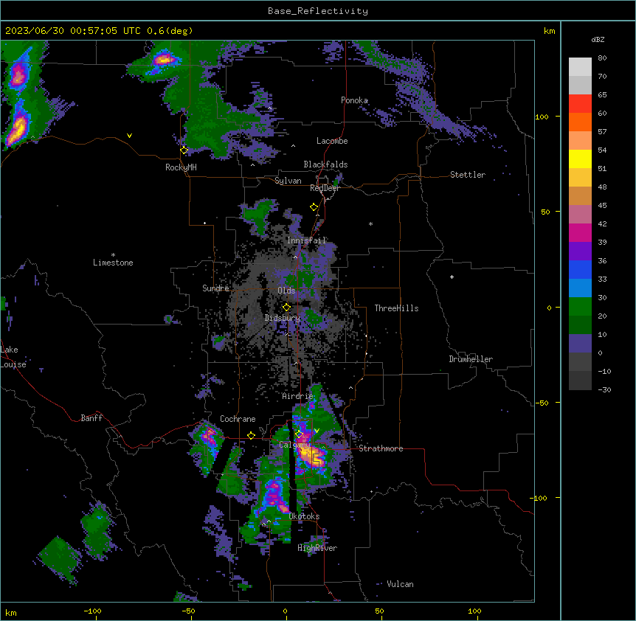
Task: Select the yellow diamond marker right of Cochrane label
Action: [x=251, y=435]
